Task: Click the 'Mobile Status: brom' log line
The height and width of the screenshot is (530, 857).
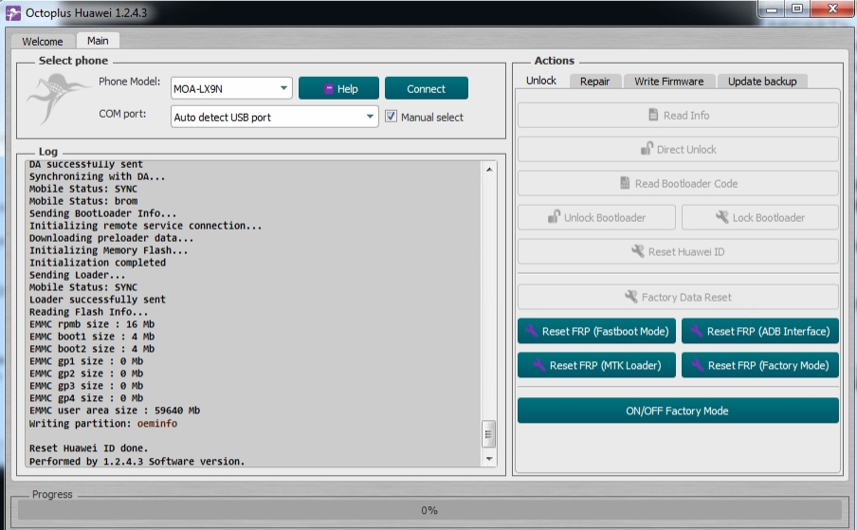Action: 83,201
